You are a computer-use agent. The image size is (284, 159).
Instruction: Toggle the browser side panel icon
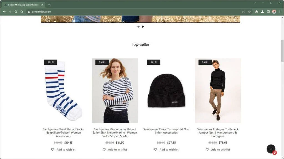tap(268, 12)
